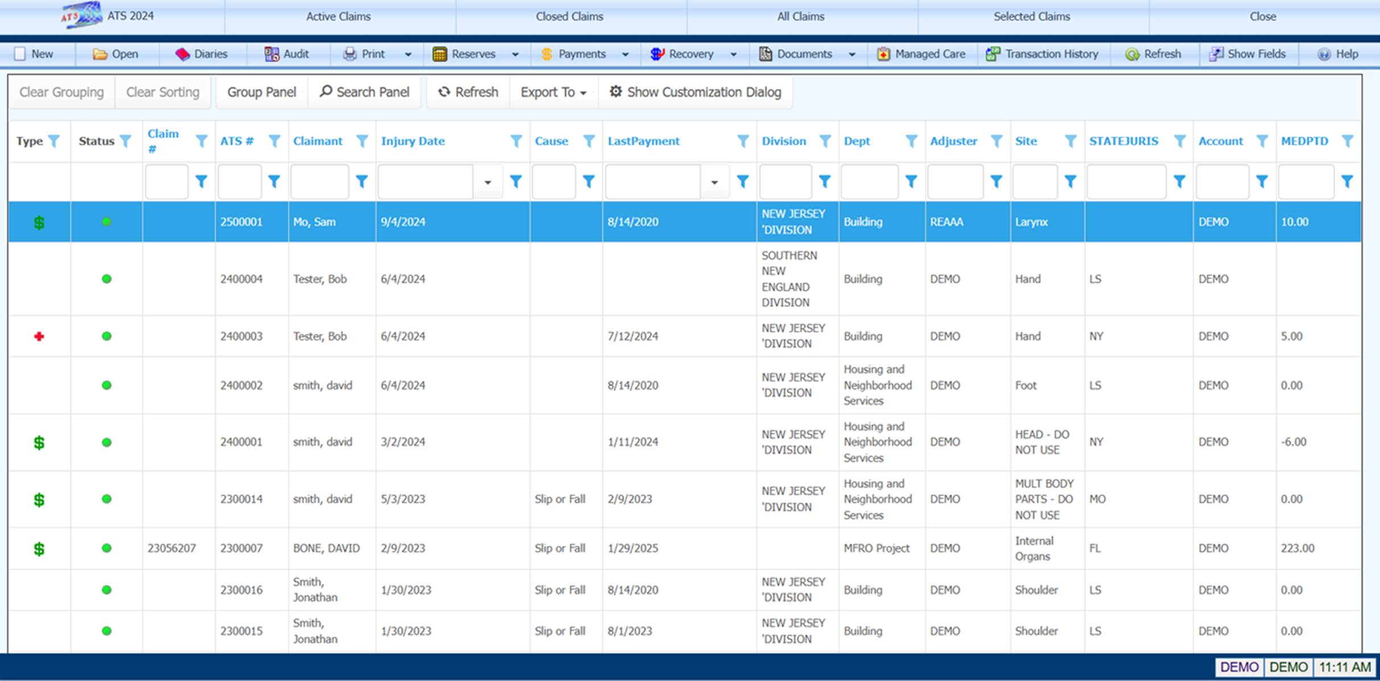Image resolution: width=1380 pixels, height=681 pixels.
Task: Click the Open folder icon
Action: click(100, 54)
